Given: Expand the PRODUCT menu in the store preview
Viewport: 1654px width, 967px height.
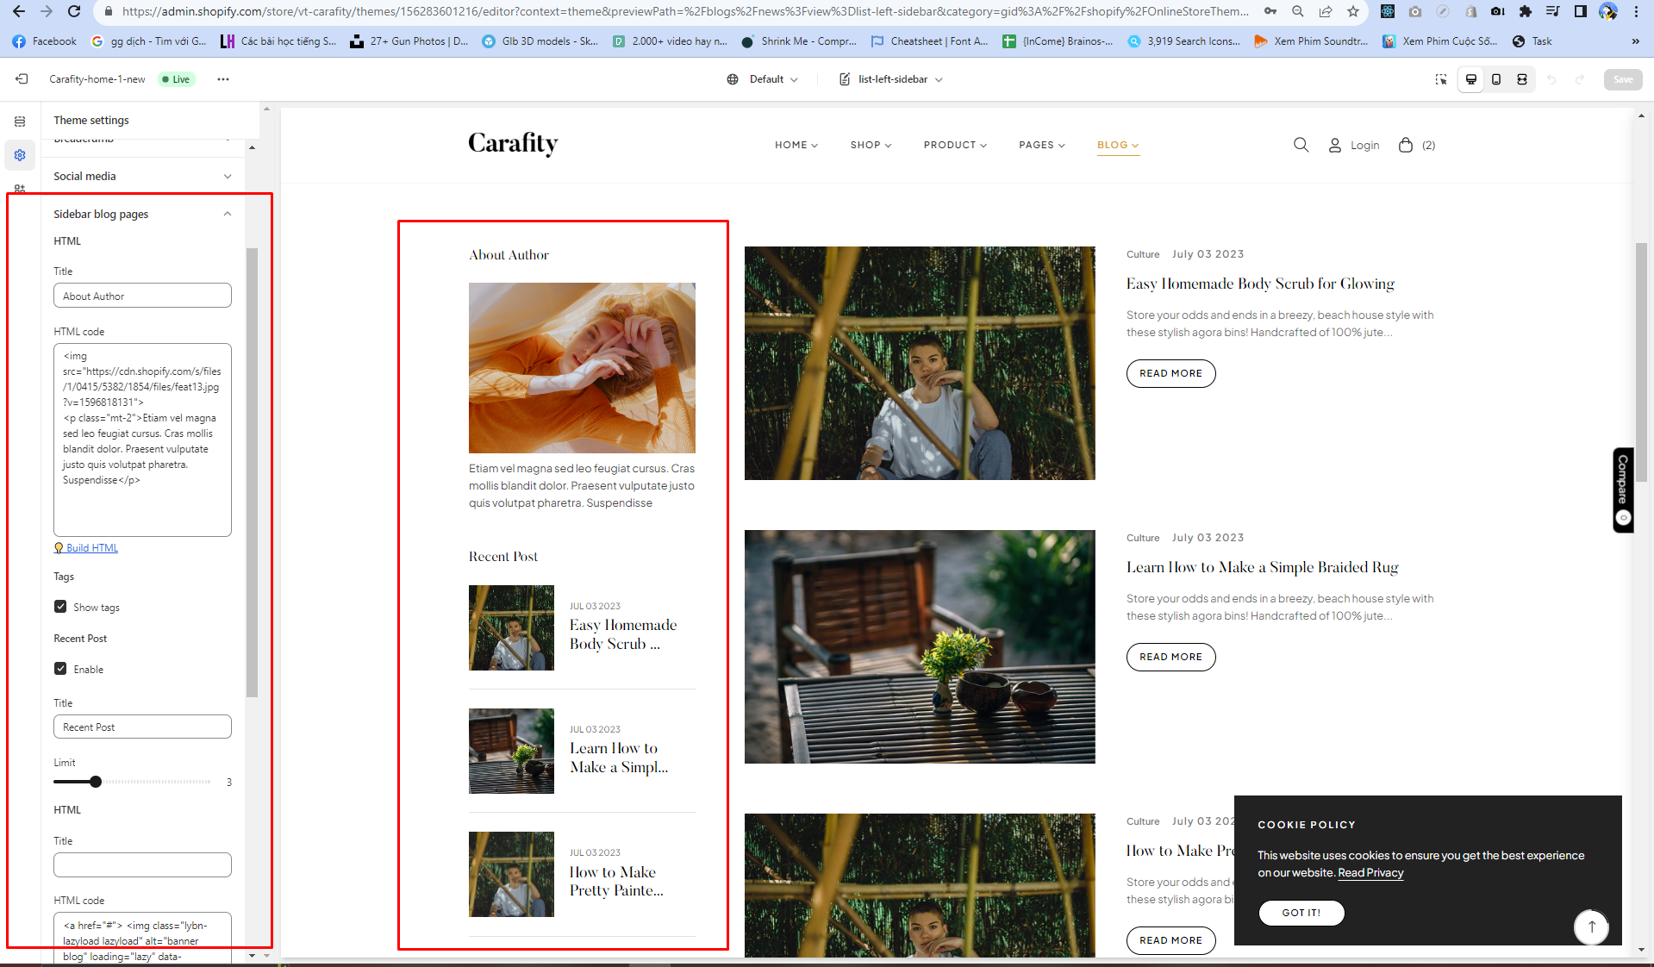Looking at the screenshot, I should coord(955,145).
